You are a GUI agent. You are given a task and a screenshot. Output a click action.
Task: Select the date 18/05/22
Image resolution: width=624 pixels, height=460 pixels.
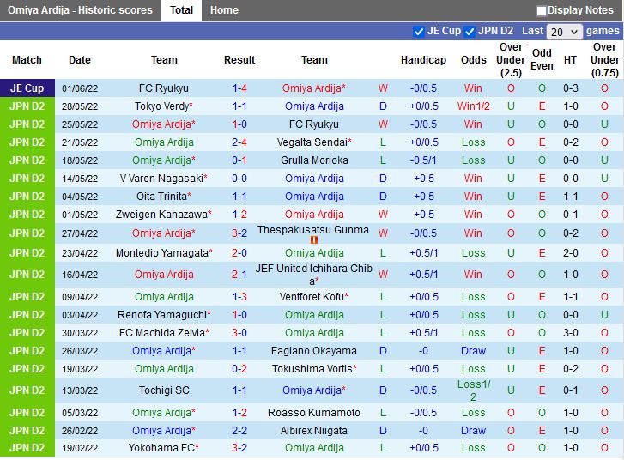(x=80, y=160)
